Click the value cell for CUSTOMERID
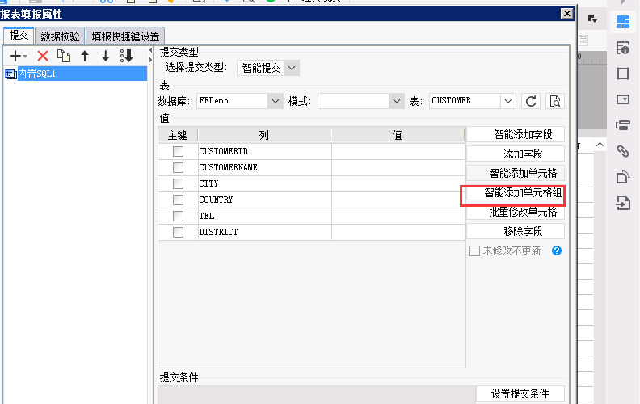This screenshot has height=404, width=640. [x=398, y=151]
